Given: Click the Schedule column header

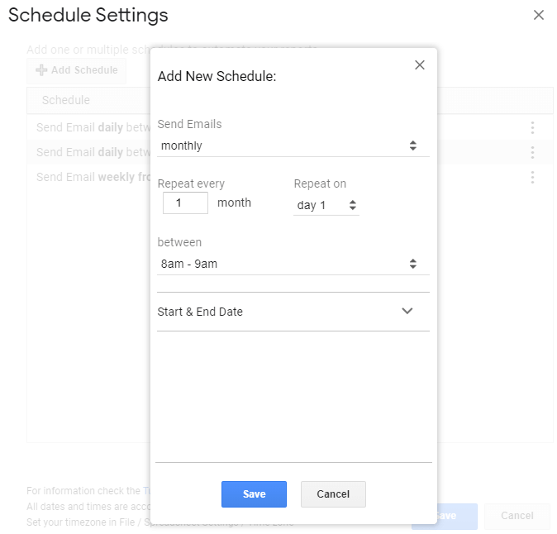Looking at the screenshot, I should point(66,100).
